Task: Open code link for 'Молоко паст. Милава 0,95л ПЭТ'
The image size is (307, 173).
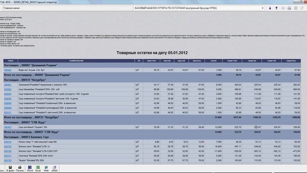Action: (x=8, y=151)
